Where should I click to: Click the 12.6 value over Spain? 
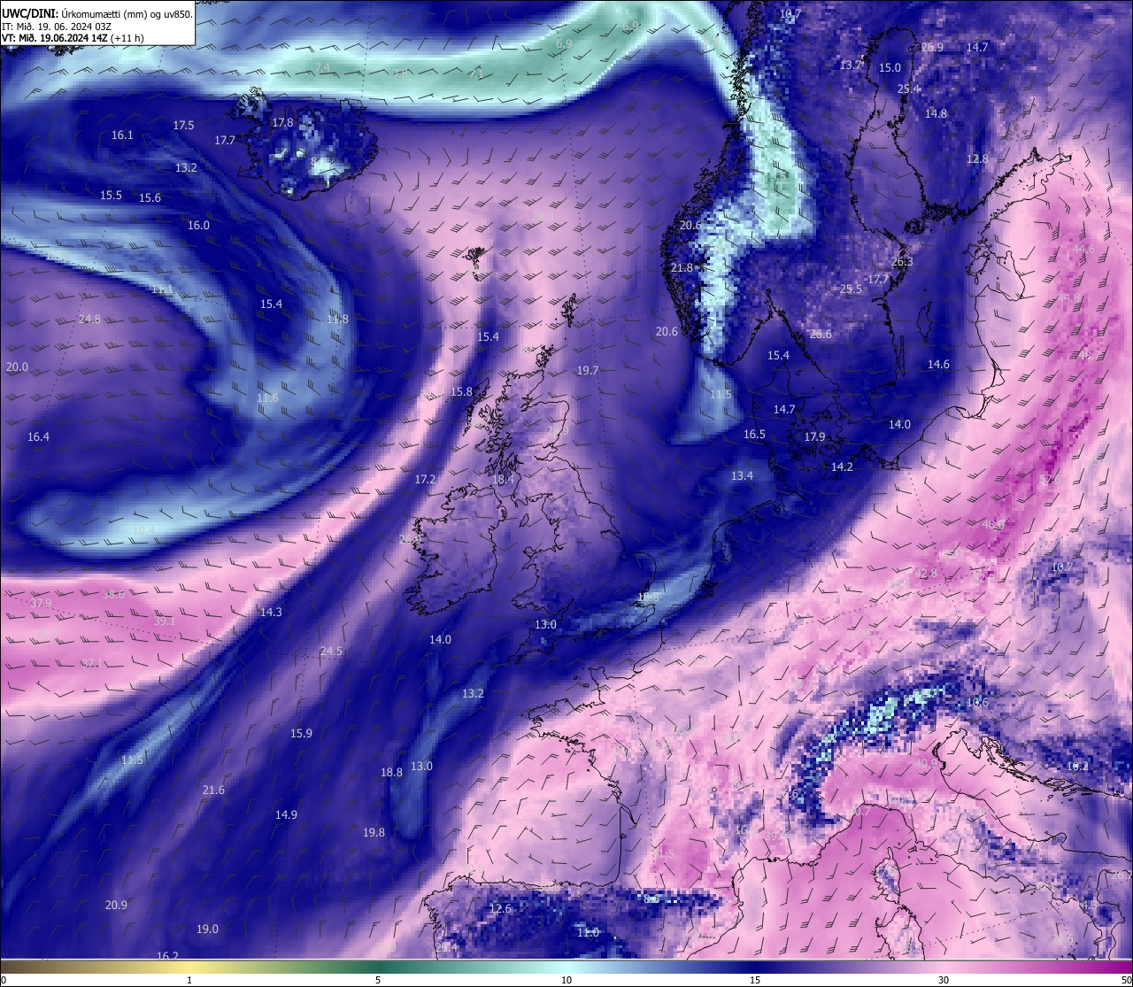coord(500,909)
